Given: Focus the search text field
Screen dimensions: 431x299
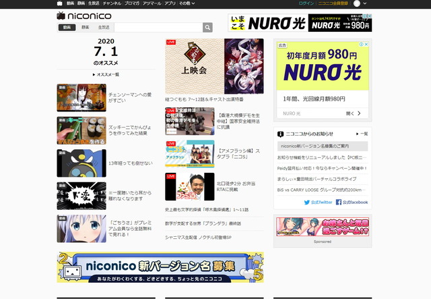Looking at the screenshot, I should pyautogui.click(x=158, y=28).
